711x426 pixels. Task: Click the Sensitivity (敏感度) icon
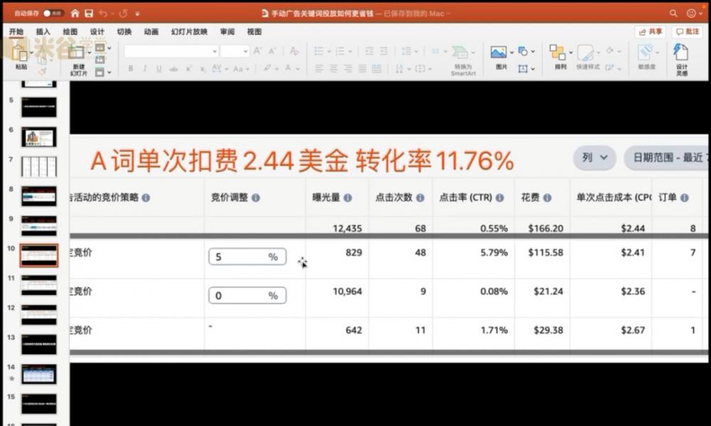tap(646, 52)
